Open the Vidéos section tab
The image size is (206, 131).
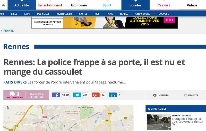192,5
